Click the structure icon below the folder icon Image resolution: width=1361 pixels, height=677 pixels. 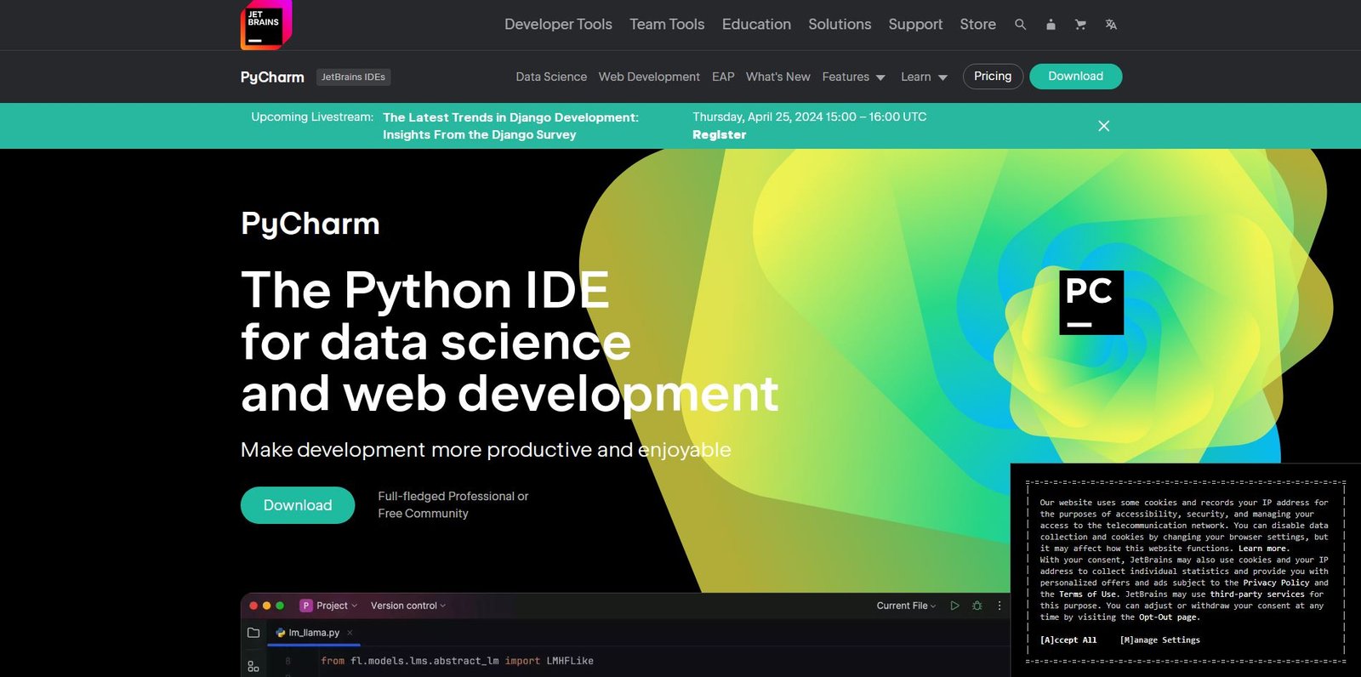(253, 666)
